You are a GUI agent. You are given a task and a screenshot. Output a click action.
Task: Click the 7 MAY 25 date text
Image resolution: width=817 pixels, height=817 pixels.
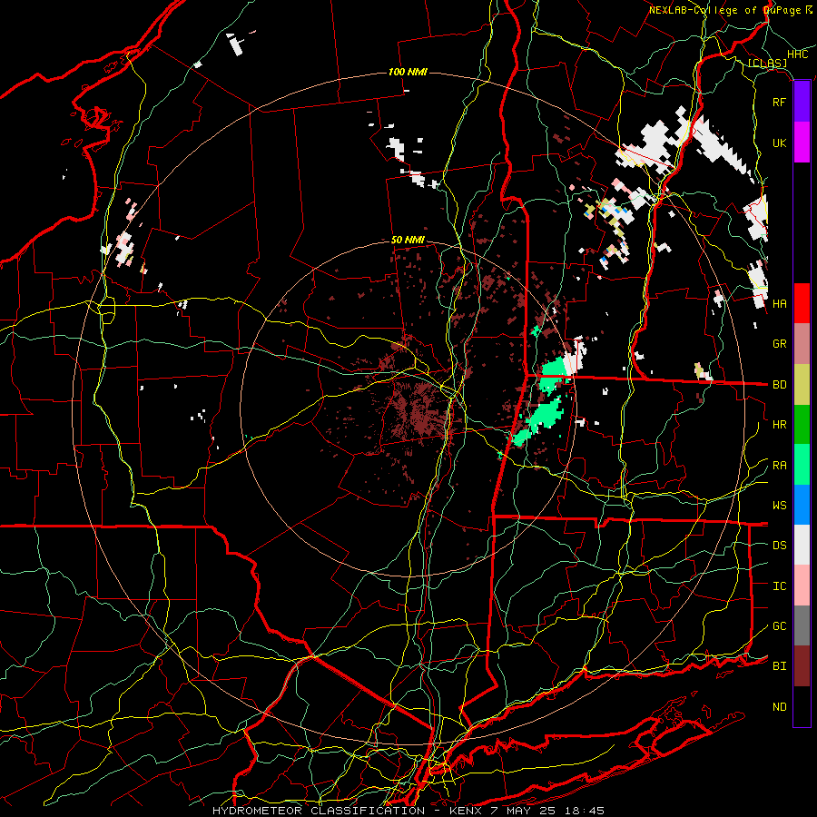(526, 811)
